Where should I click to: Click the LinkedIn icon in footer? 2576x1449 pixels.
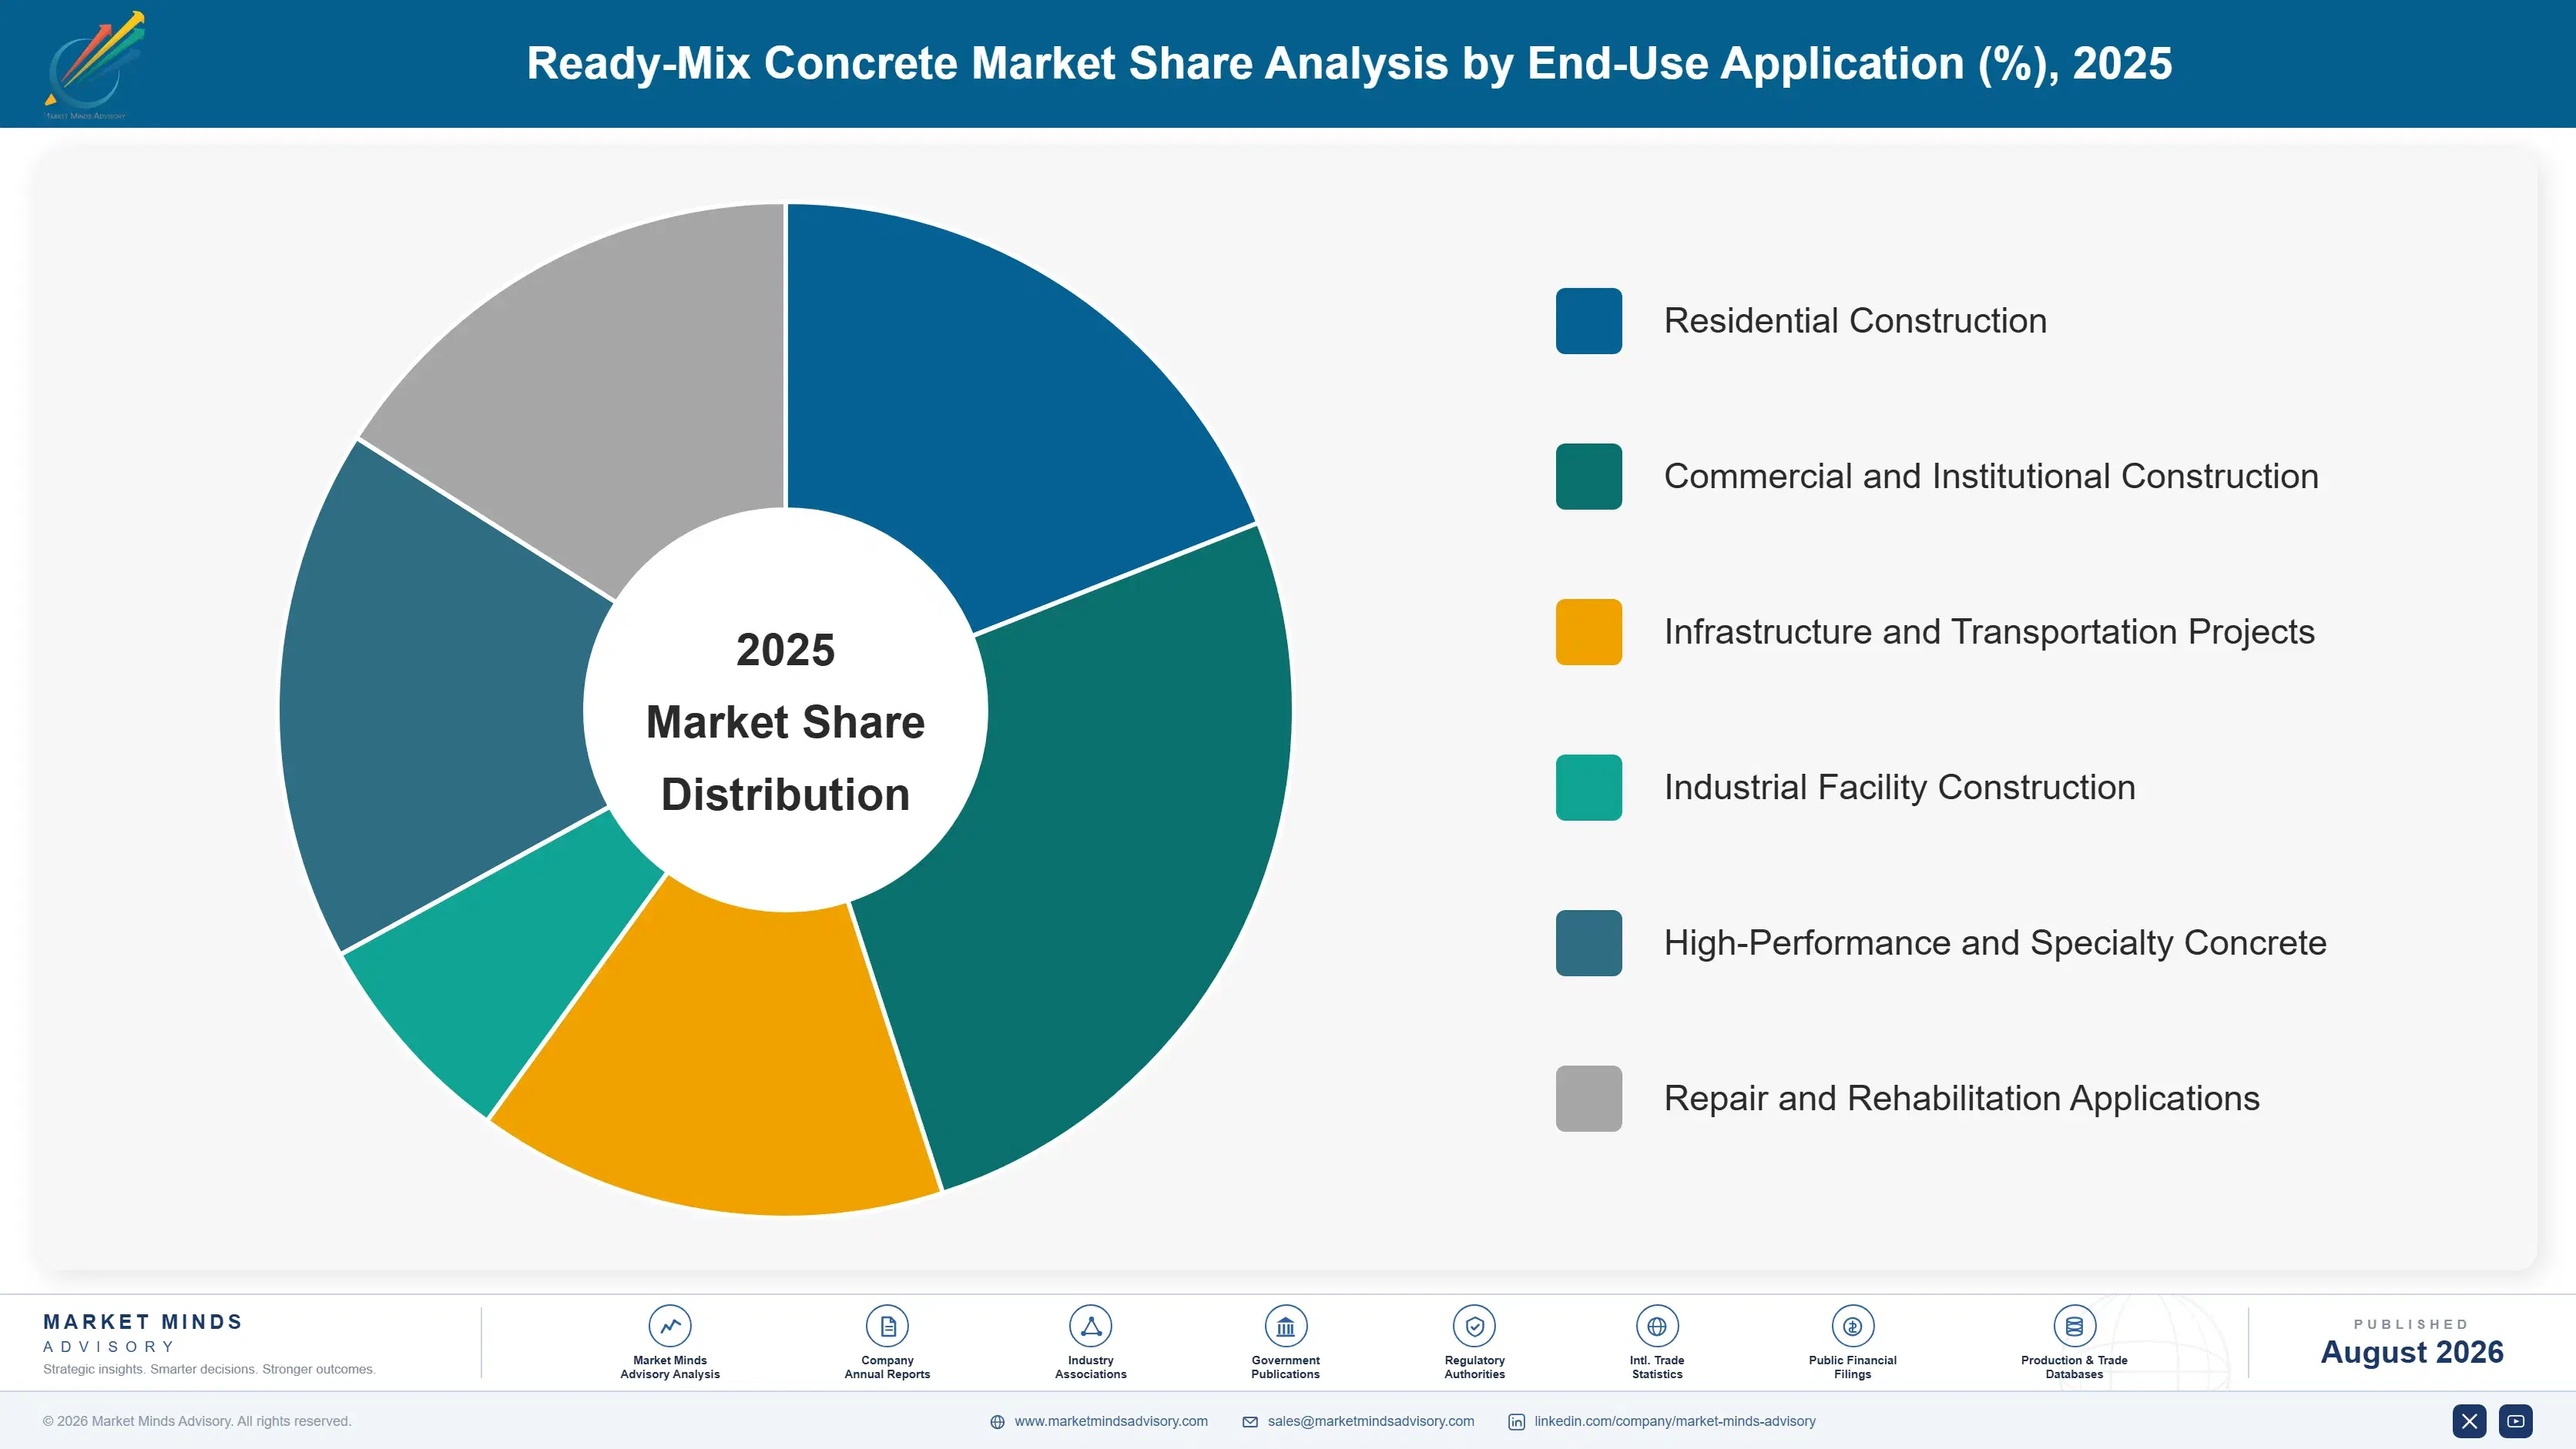pyautogui.click(x=1517, y=1422)
